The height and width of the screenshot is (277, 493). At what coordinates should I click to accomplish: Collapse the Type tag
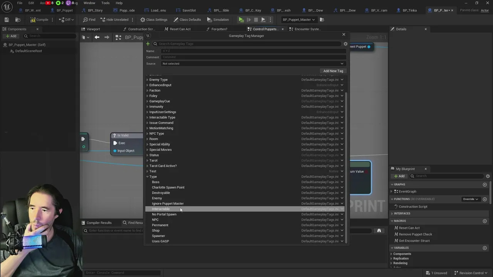click(x=147, y=177)
